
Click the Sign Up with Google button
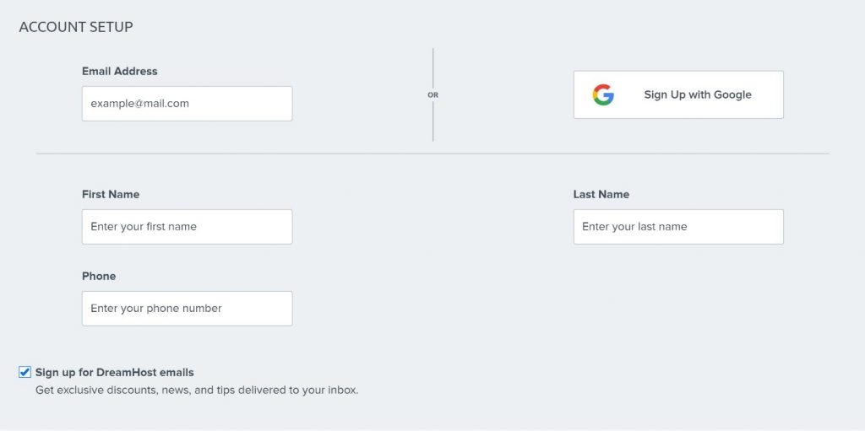tap(678, 94)
